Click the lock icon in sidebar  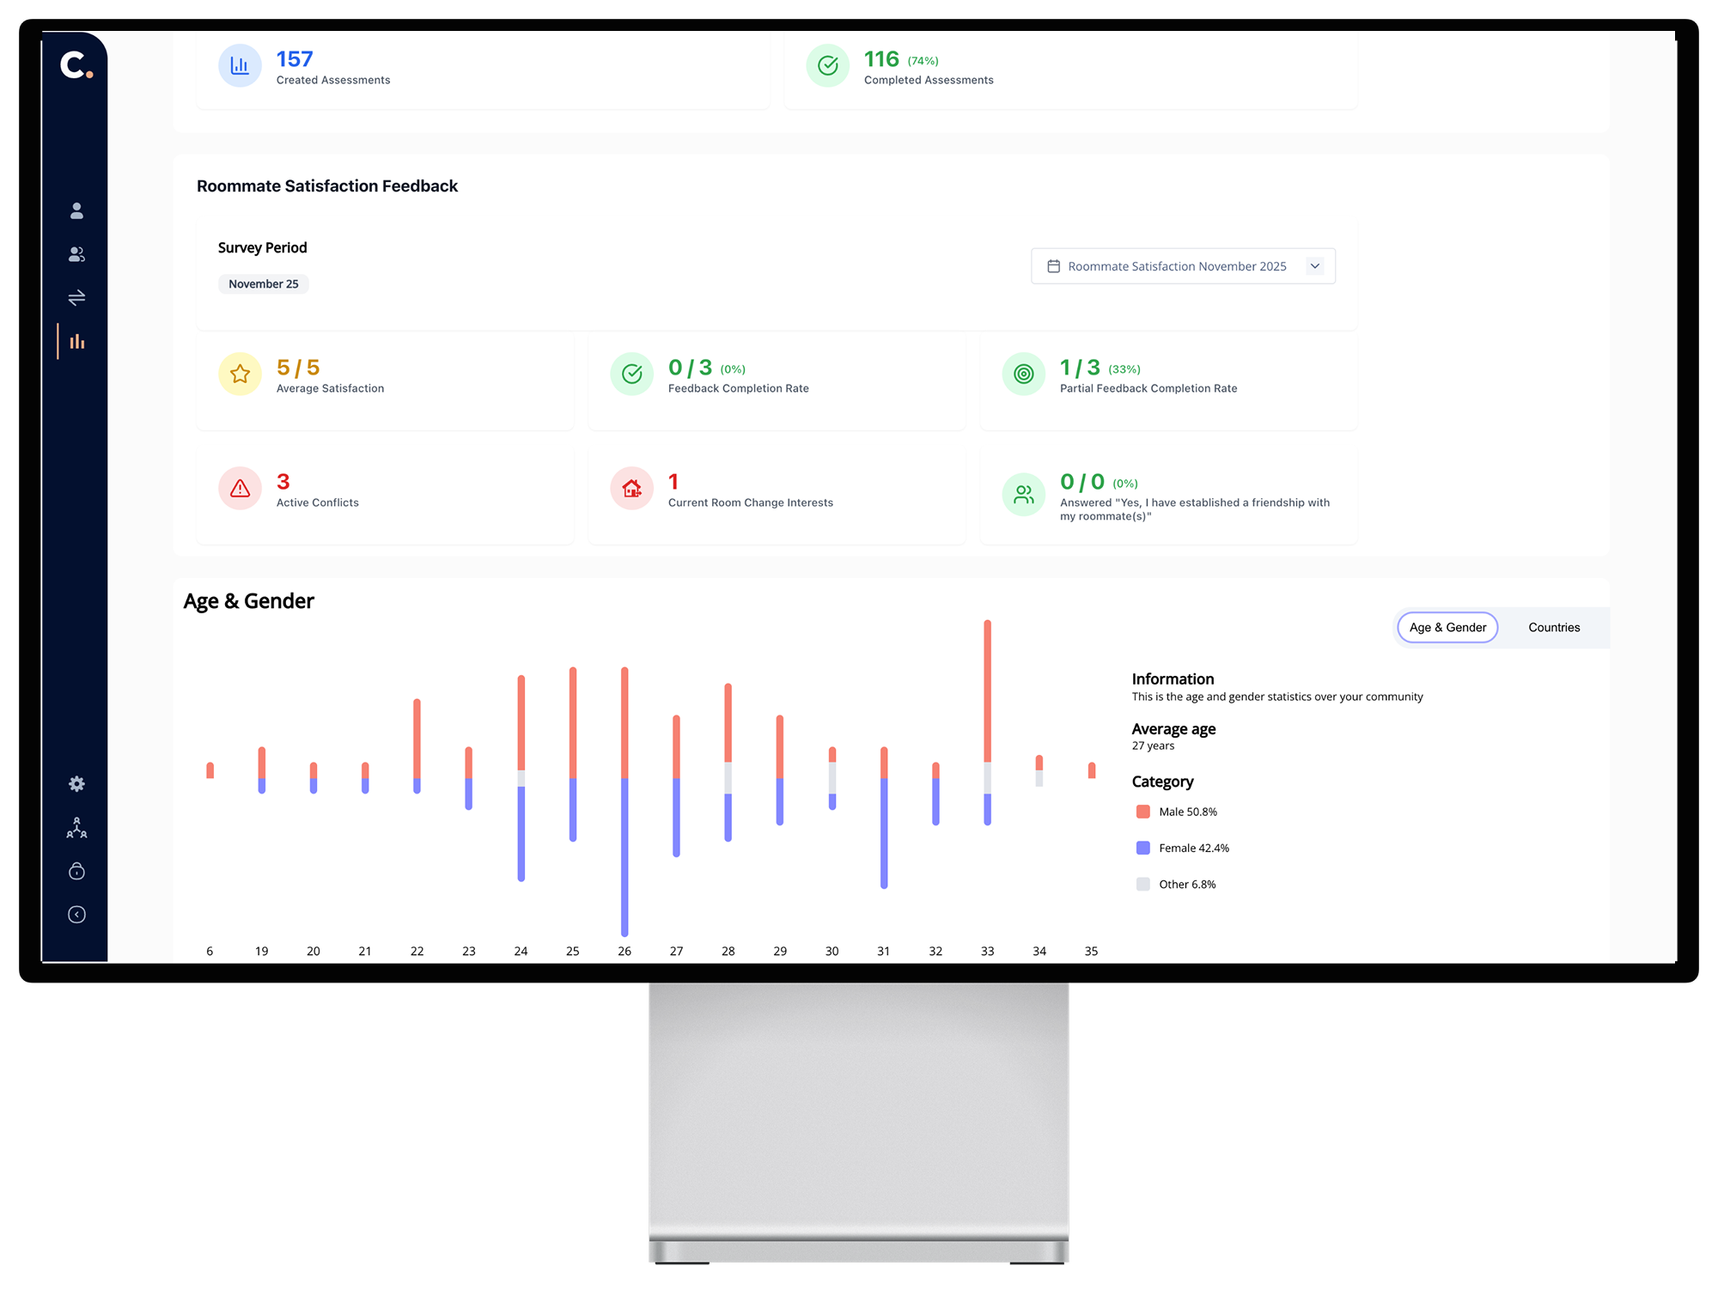(x=76, y=872)
